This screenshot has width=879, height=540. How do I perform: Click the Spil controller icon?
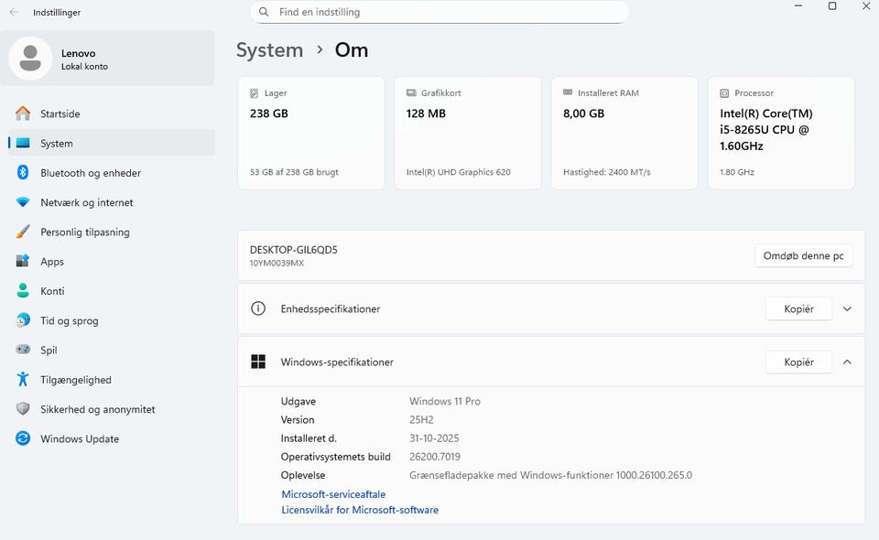click(x=23, y=350)
